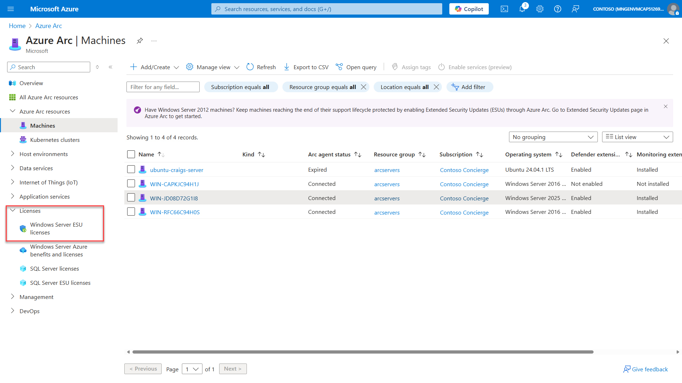
Task: Click the Kubernetes clusters icon
Action: pyautogui.click(x=22, y=139)
